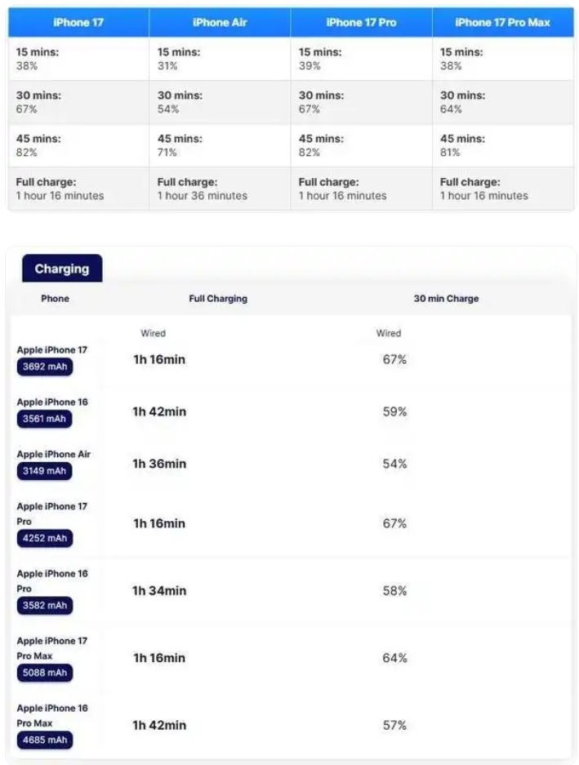Viewport: 579px width, 765px height.
Task: Click iPhone Air's 1 hour 36 minutes cell
Action: coord(203,196)
